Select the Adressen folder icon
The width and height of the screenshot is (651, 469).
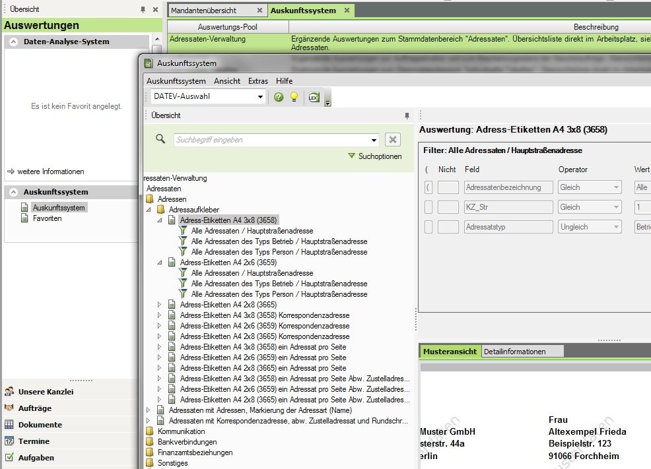coord(149,199)
